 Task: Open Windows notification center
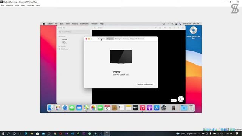pyautogui.click(x=237, y=134)
